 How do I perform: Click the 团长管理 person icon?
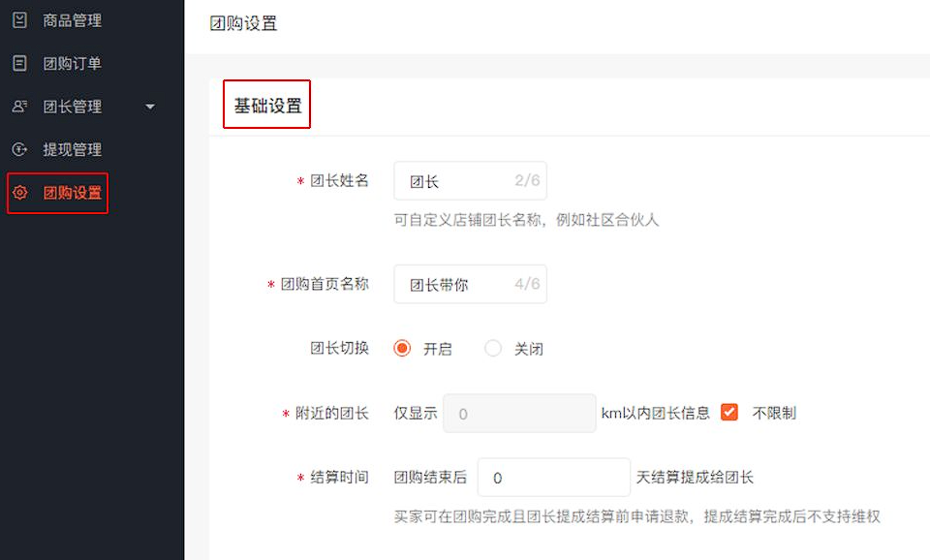pyautogui.click(x=19, y=107)
